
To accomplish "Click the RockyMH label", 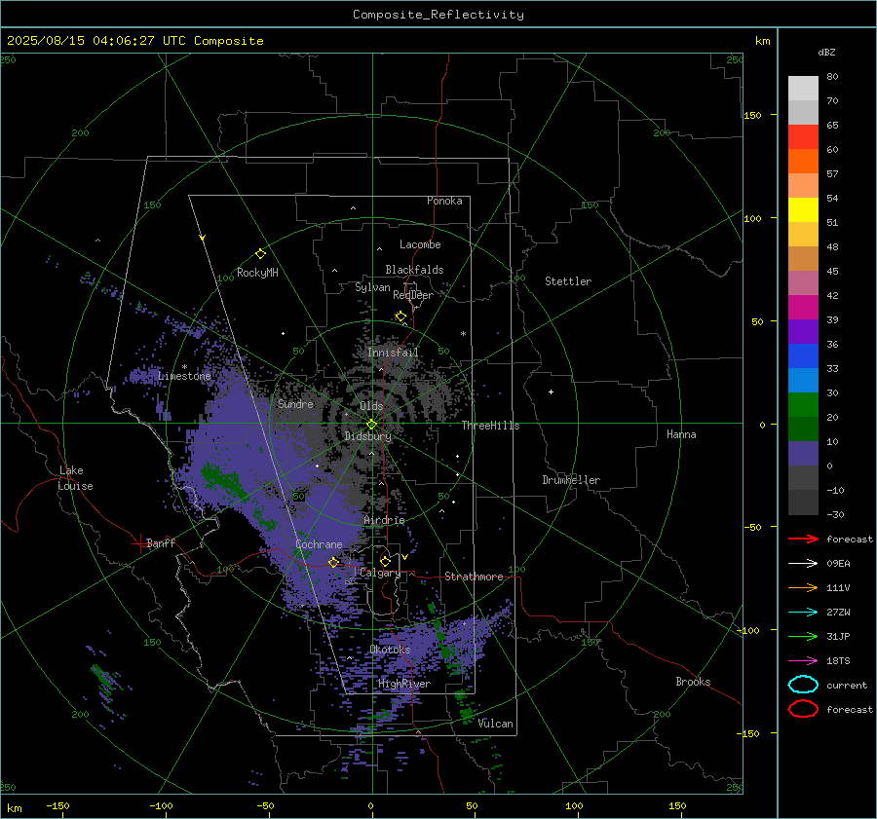I will [x=257, y=273].
